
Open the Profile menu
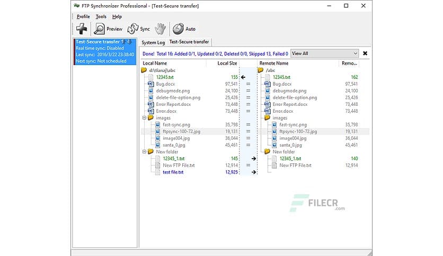pyautogui.click(x=83, y=16)
